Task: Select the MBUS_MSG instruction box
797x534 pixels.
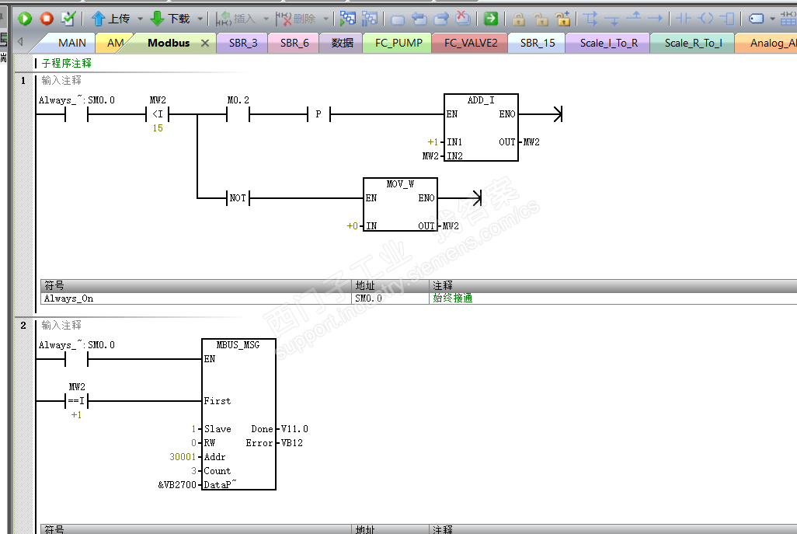Action: tap(238, 414)
